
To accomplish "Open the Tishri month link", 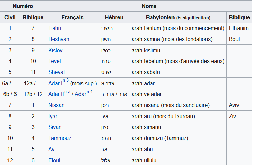I will tap(55, 28).
